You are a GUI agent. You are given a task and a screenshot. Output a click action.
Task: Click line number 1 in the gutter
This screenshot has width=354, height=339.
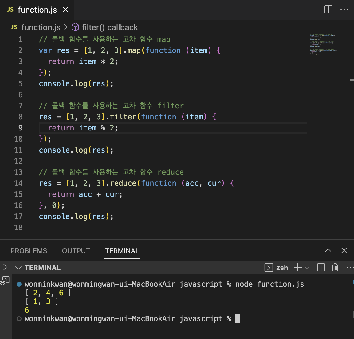20,39
